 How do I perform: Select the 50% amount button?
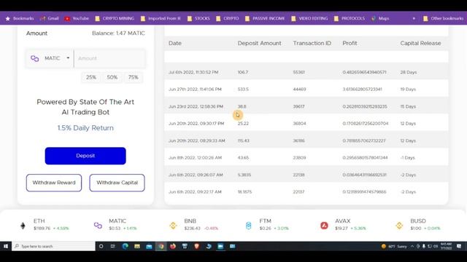(x=112, y=77)
